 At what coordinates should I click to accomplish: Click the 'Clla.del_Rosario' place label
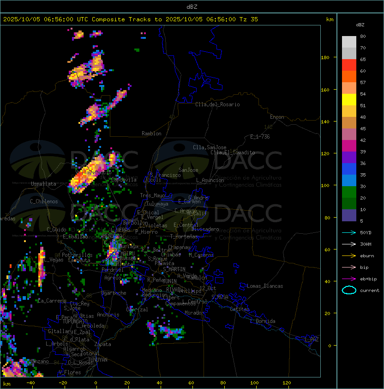(x=217, y=104)
